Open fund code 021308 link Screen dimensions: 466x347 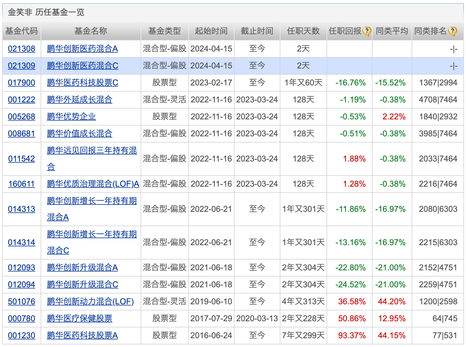pyautogui.click(x=22, y=49)
